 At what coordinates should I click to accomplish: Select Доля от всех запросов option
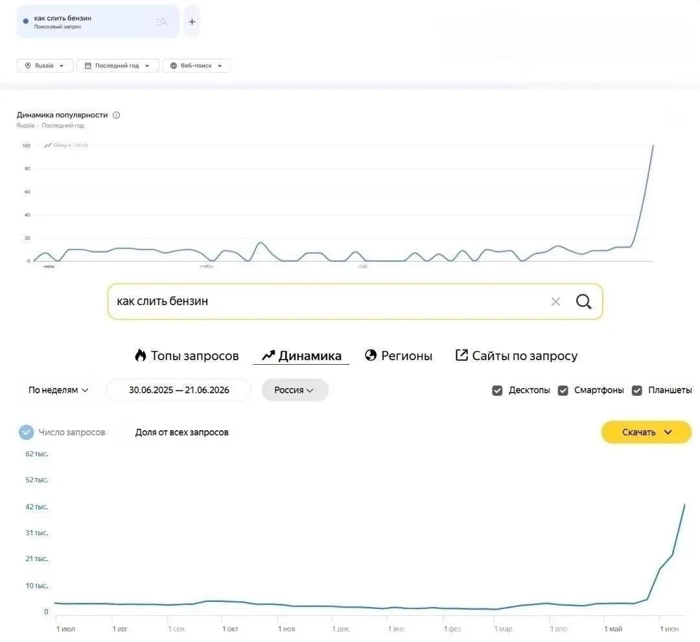pos(181,432)
